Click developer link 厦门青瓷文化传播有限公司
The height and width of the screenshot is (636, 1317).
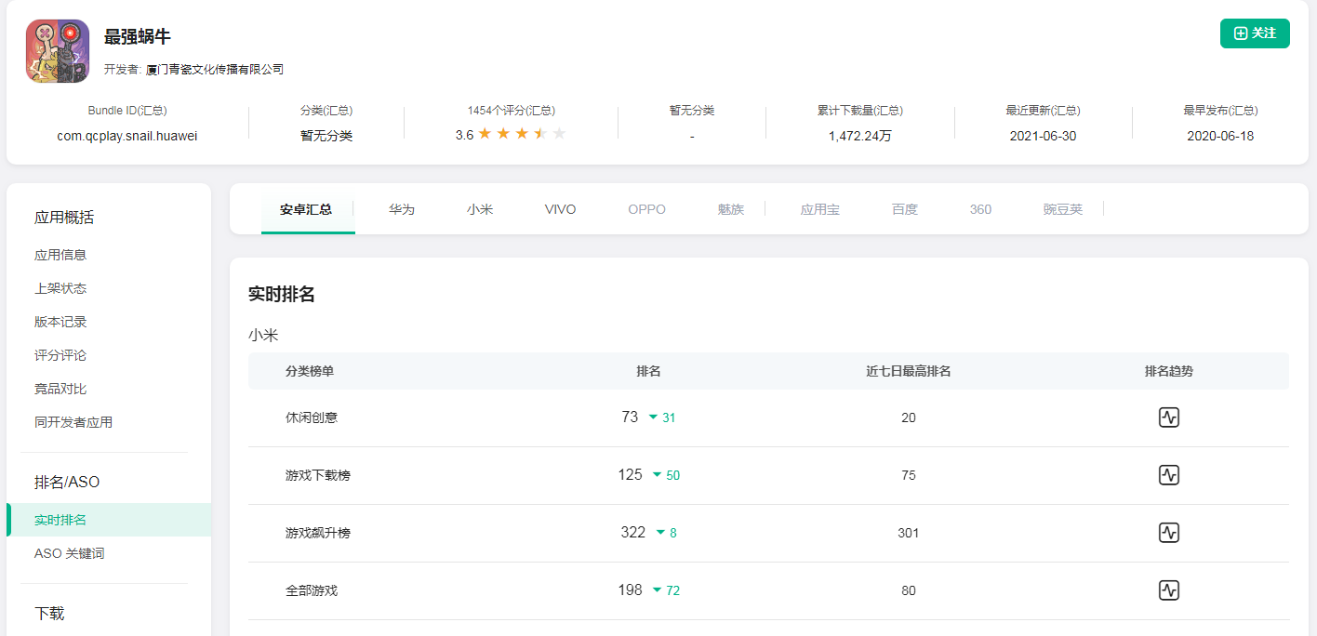(215, 70)
